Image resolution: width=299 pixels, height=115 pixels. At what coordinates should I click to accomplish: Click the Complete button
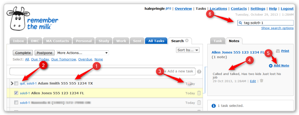[x=23, y=53]
